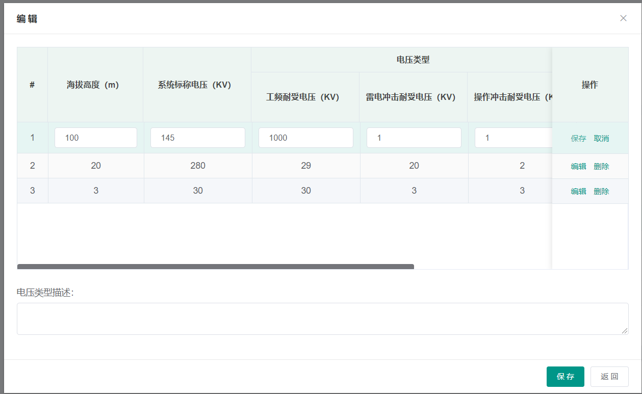Click the 电压类型 header cell
The height and width of the screenshot is (394, 642).
click(413, 59)
